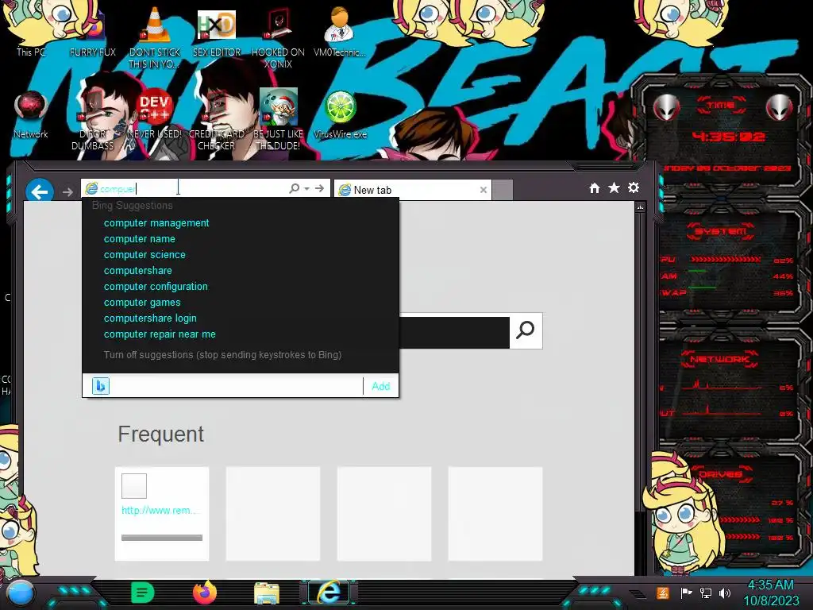
Task: Click the TIME widget clock display
Action: (x=729, y=137)
